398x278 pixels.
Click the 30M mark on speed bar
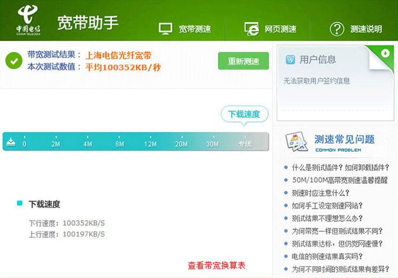tap(212, 144)
